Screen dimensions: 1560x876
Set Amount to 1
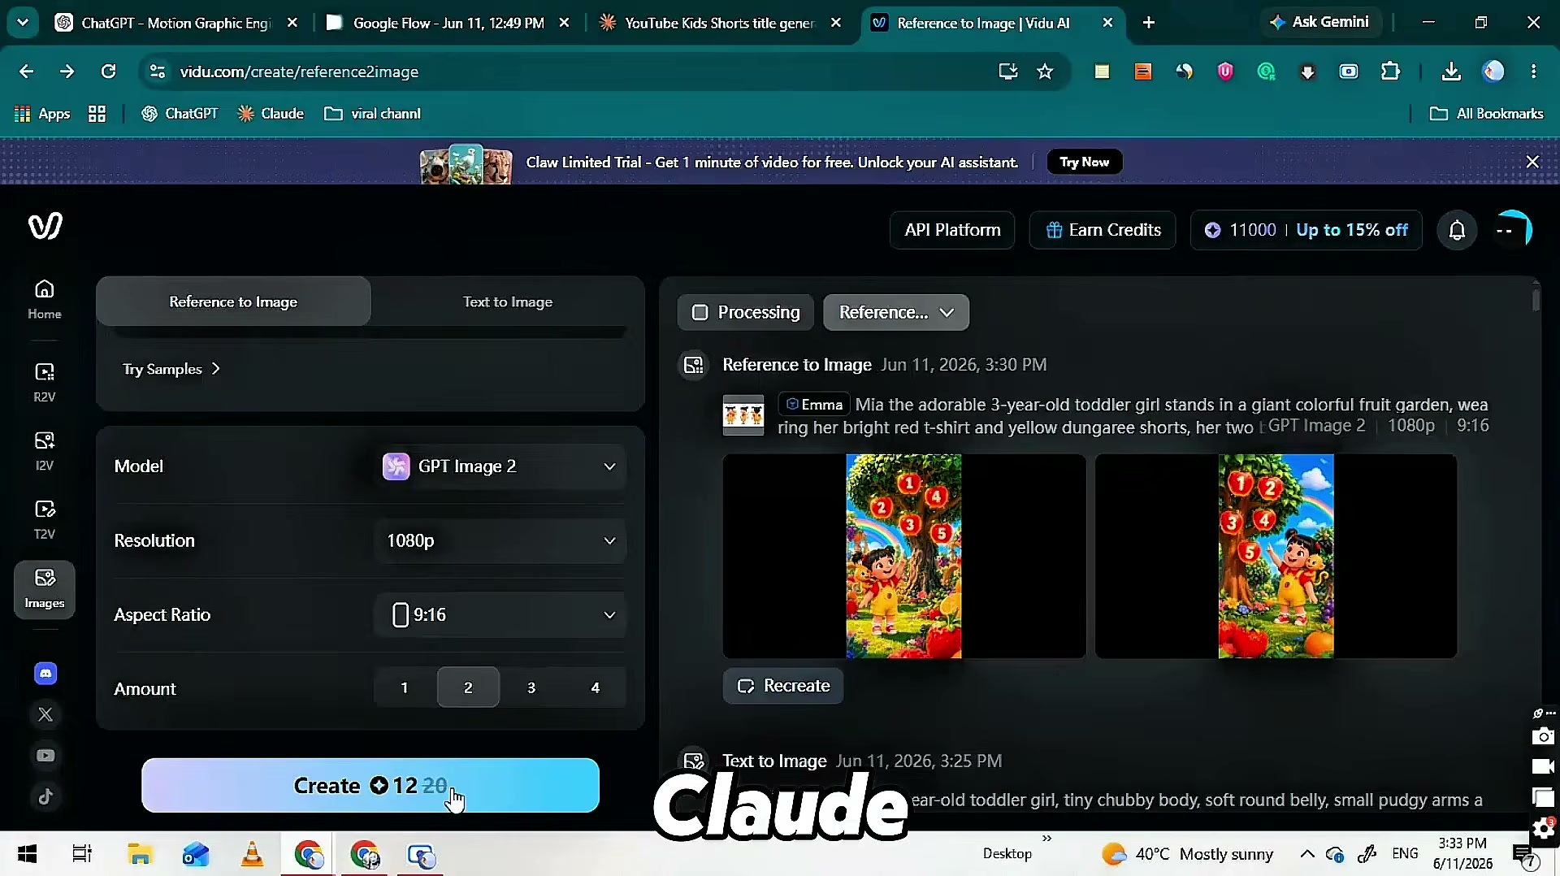pyautogui.click(x=405, y=687)
